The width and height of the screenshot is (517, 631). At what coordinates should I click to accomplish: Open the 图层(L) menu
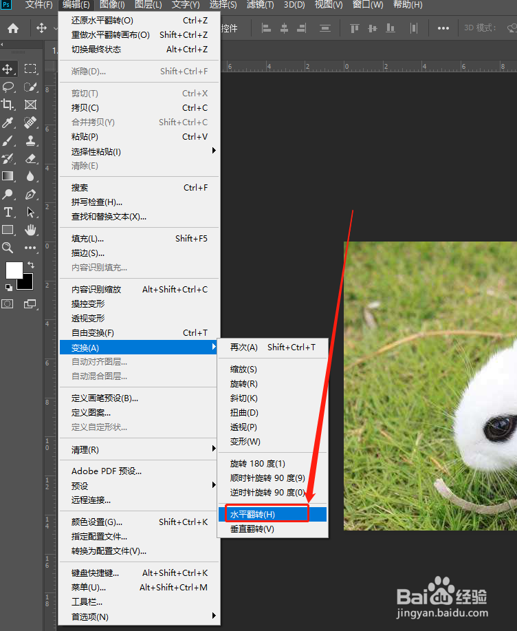pos(148,5)
